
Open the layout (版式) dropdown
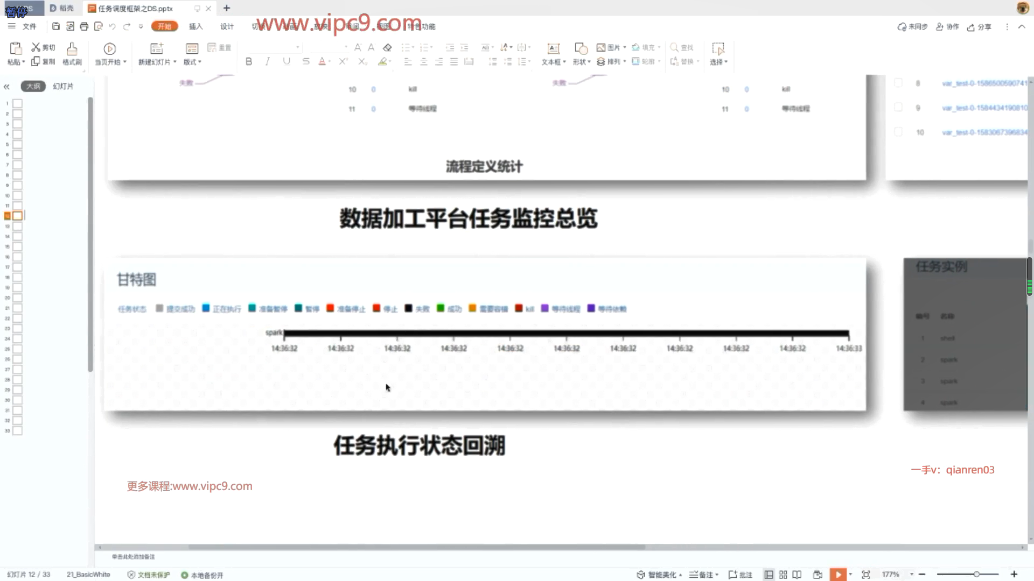[x=192, y=62]
